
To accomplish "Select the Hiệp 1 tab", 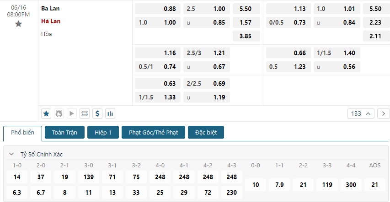I will 103,133.
